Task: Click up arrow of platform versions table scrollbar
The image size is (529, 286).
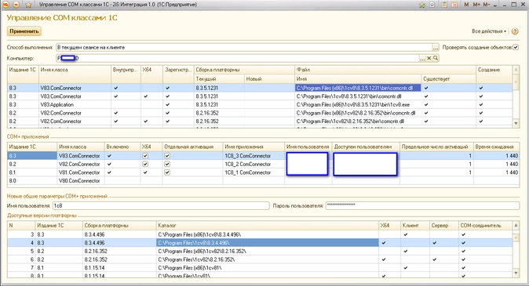Action: click(516, 226)
